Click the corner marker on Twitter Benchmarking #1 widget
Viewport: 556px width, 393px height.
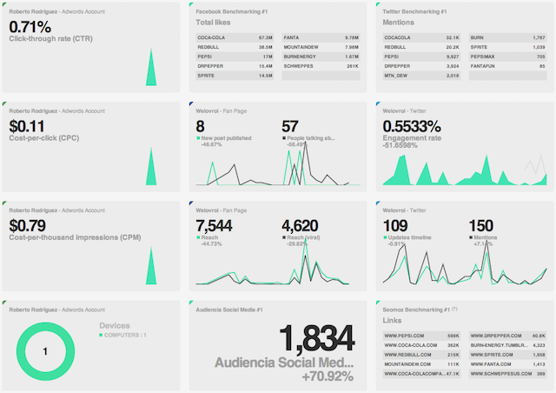378,4
